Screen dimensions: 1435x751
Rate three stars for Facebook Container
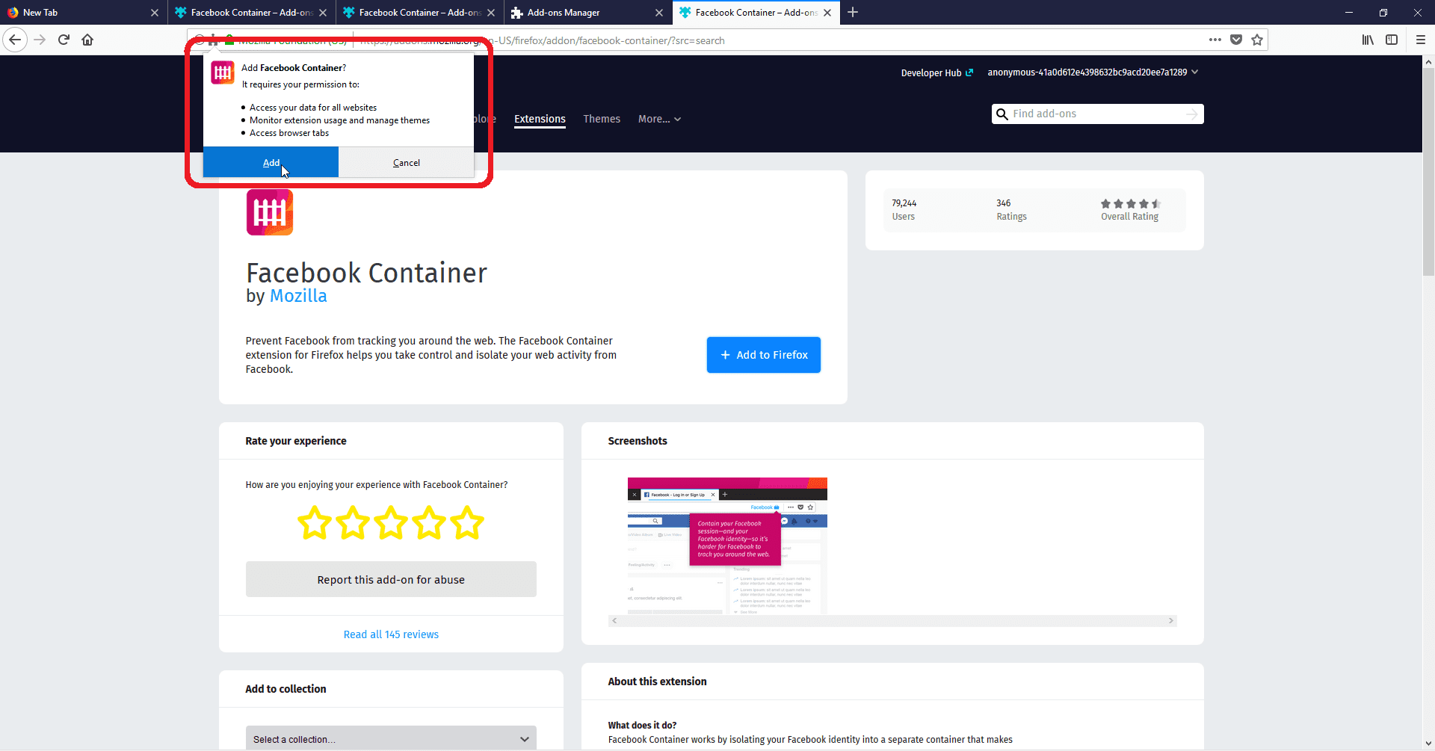point(391,522)
